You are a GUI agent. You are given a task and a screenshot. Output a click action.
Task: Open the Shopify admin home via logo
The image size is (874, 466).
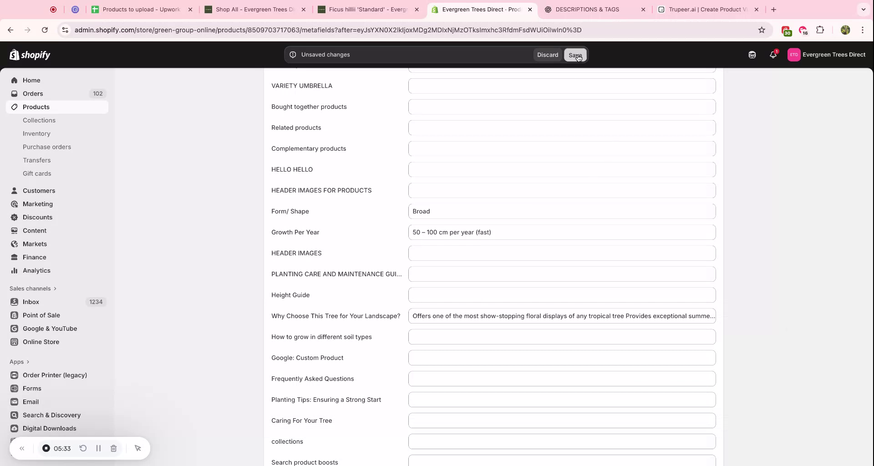point(30,55)
